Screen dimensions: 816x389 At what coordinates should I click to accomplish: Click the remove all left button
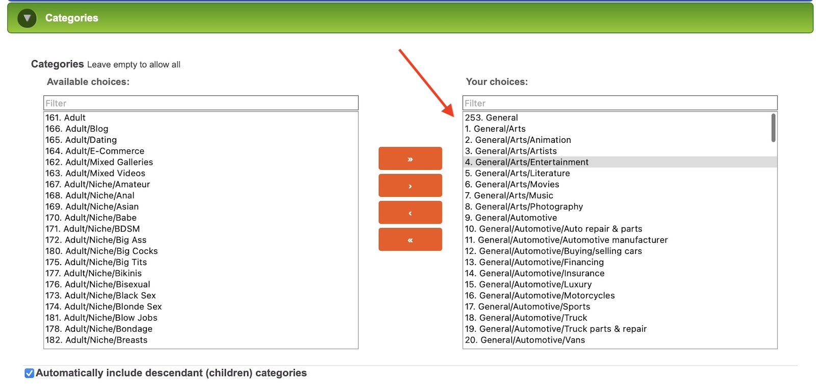410,240
